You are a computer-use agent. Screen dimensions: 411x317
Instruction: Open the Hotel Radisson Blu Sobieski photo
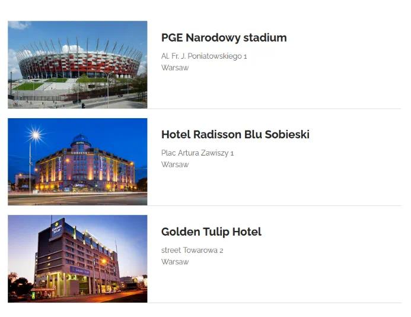(78, 161)
